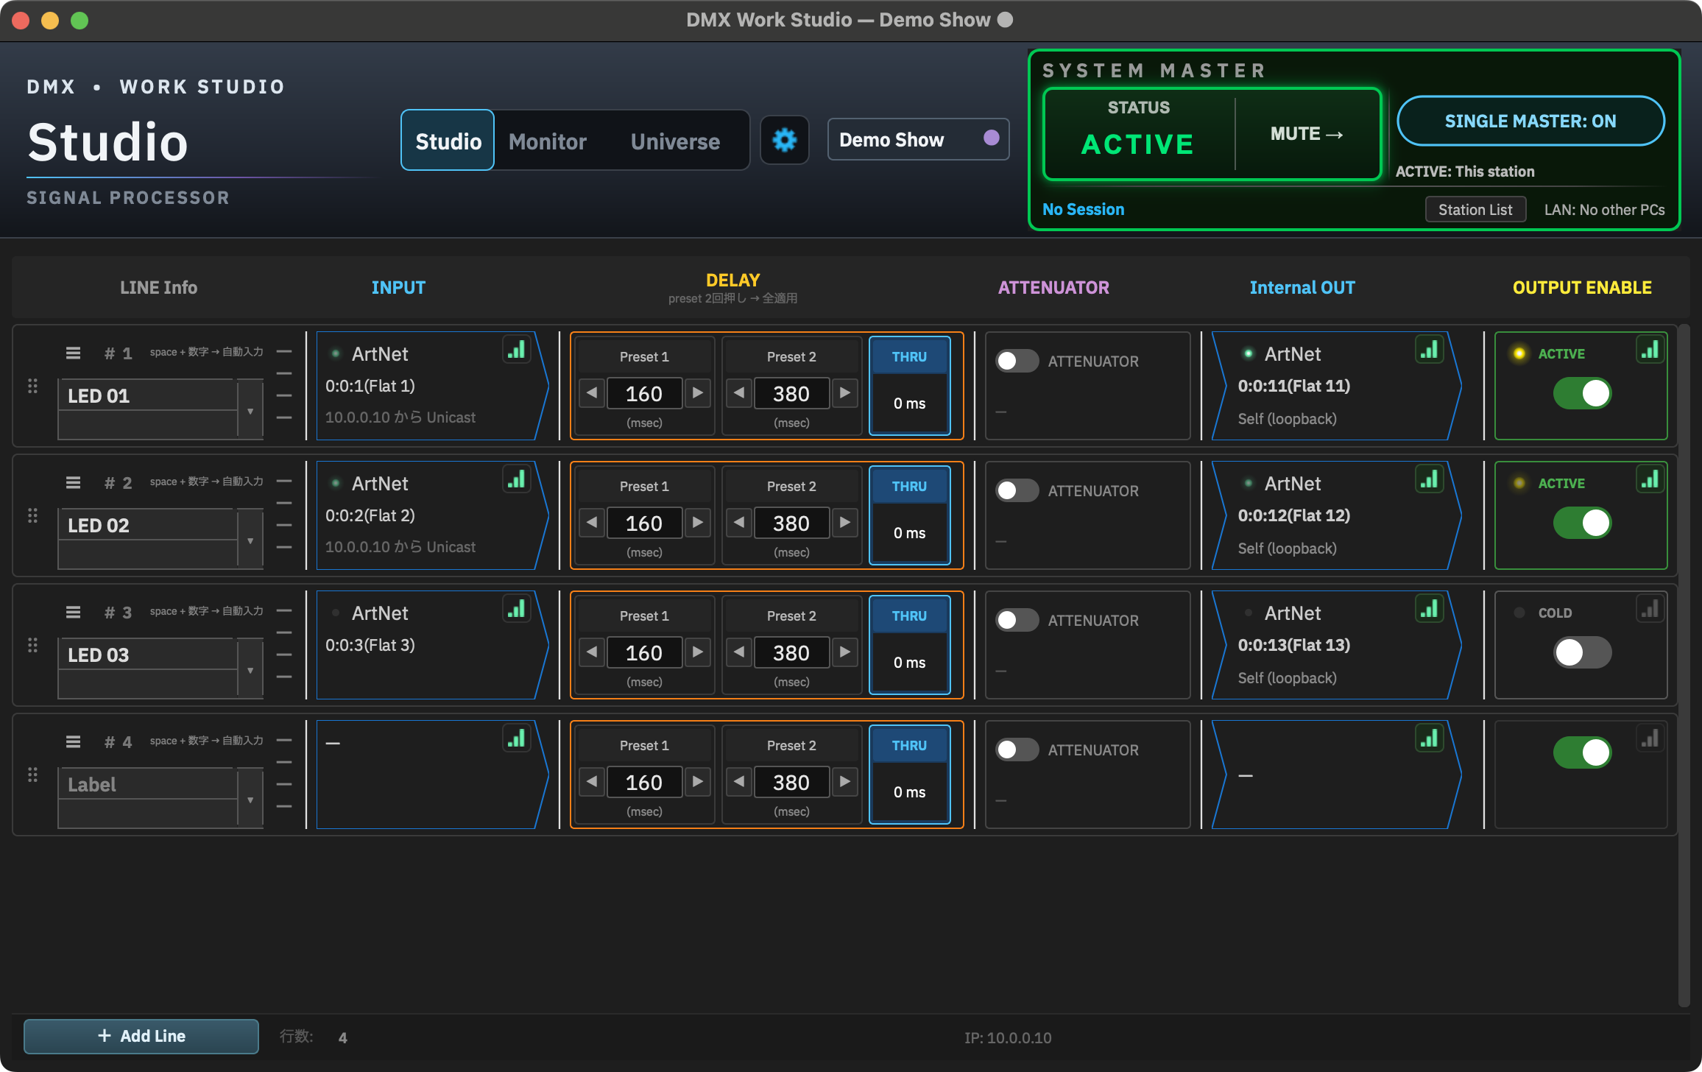Open settings via the blue gear icon

(x=784, y=140)
